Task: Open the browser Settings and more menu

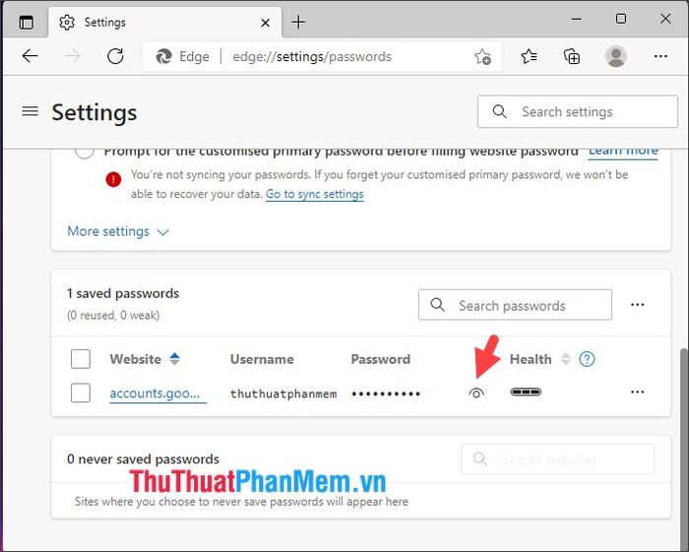Action: [660, 56]
